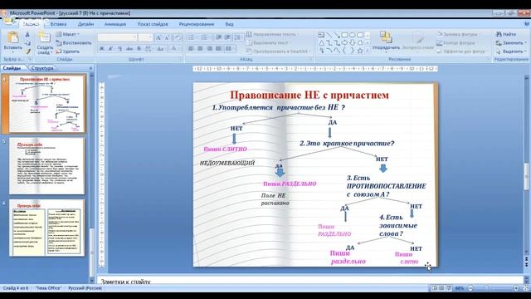Select the right arrow shape in gallery

point(345,42)
